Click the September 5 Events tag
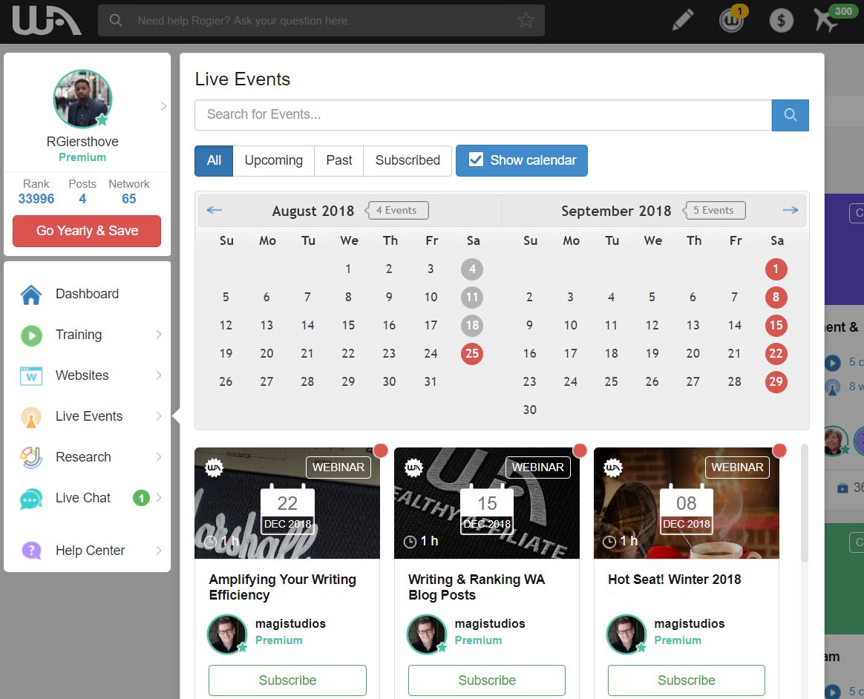The height and width of the screenshot is (699, 864). point(714,210)
